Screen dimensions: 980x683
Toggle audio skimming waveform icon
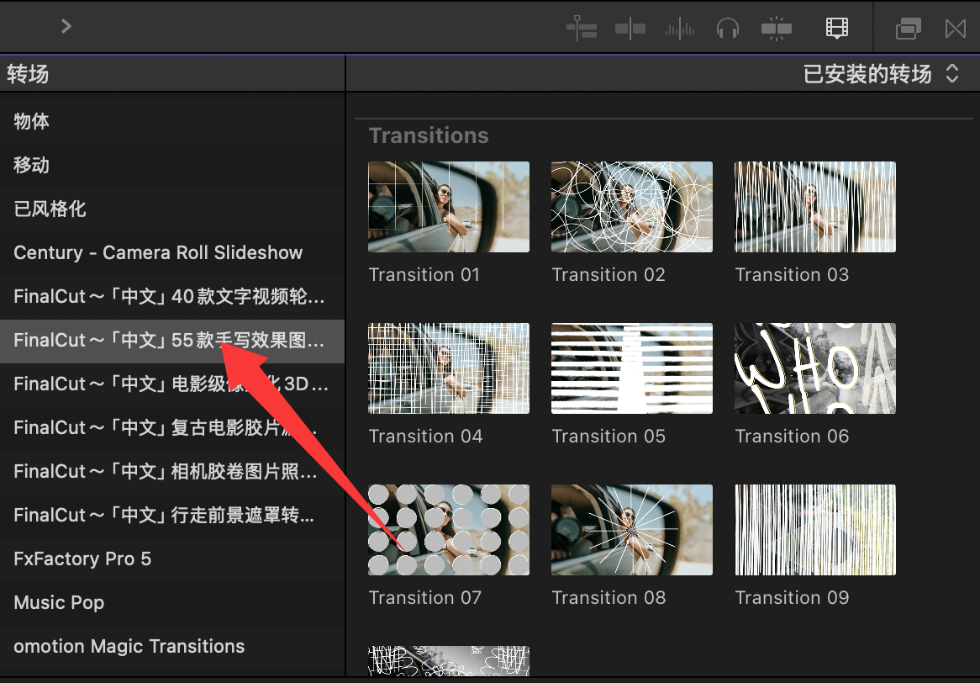point(679,29)
